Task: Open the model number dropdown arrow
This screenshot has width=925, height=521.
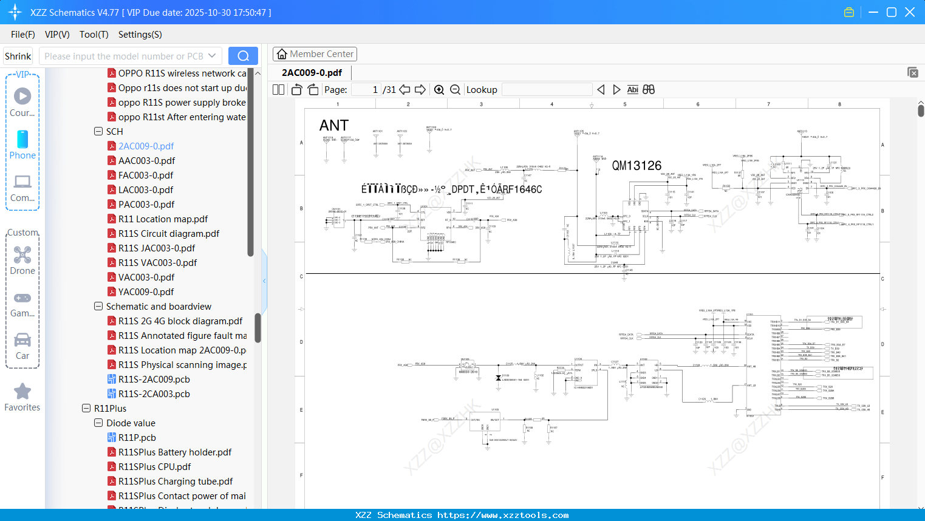Action: [x=212, y=56]
